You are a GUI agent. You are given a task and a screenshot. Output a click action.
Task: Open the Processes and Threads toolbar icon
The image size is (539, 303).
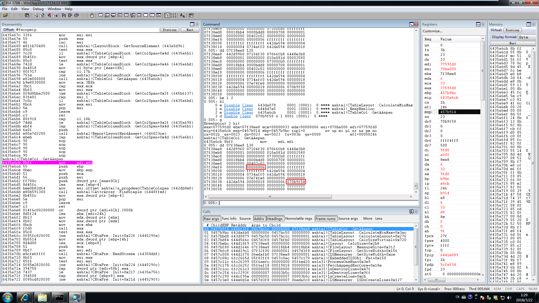click(x=152, y=15)
